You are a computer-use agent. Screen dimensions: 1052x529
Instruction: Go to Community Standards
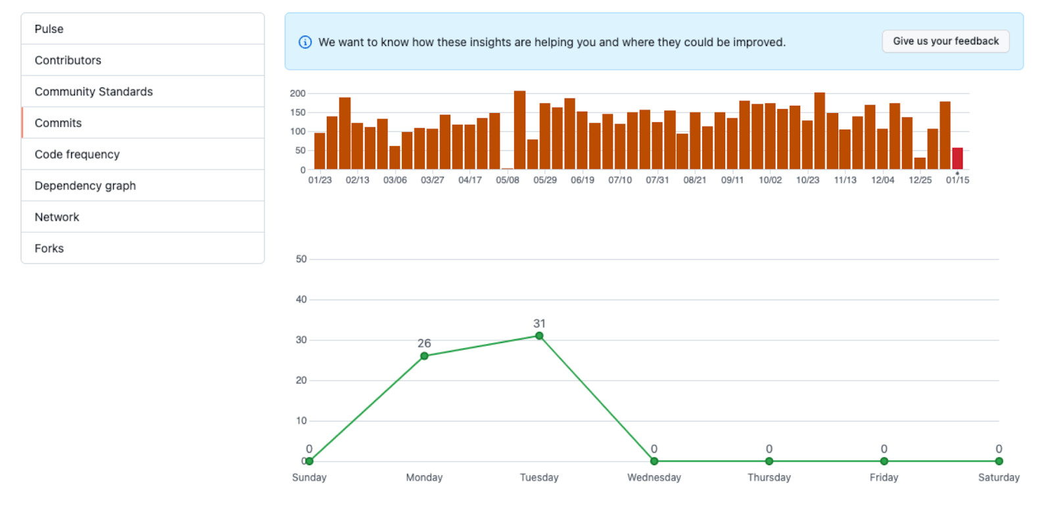tap(93, 92)
